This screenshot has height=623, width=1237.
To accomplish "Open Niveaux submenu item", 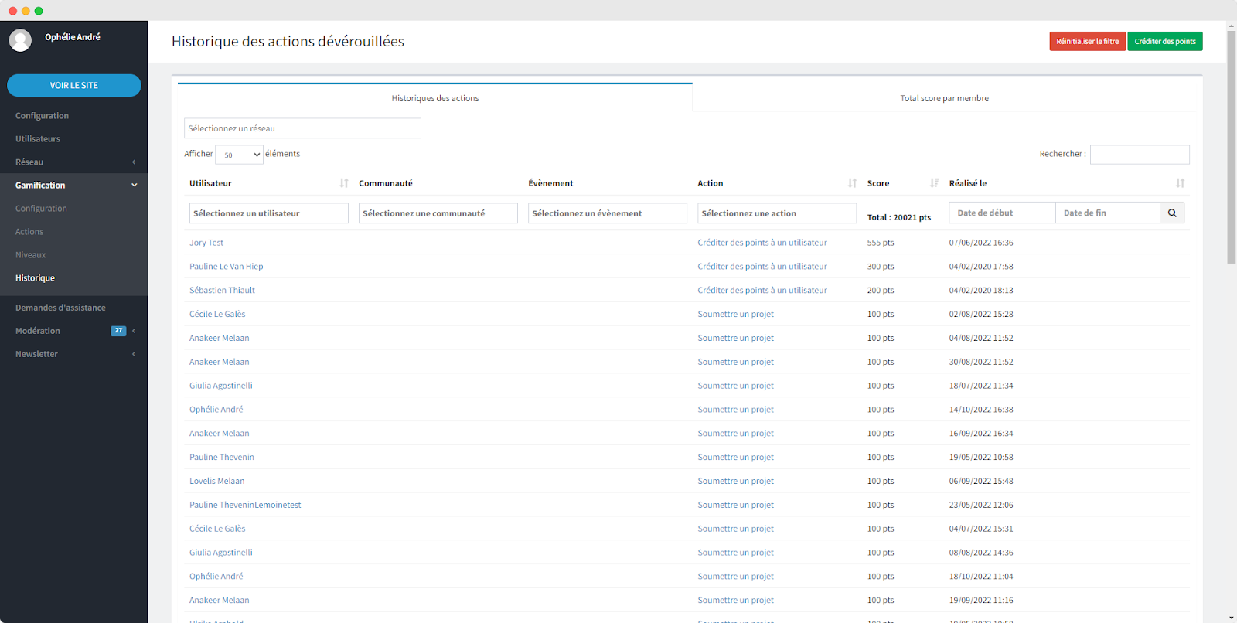I will click(x=30, y=255).
